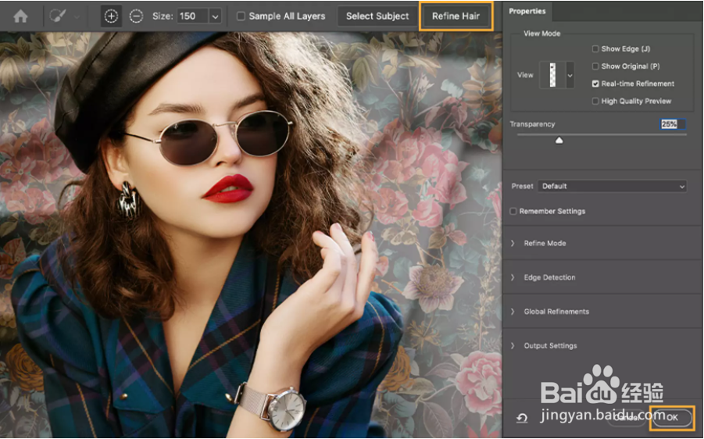Image resolution: width=704 pixels, height=439 pixels.
Task: Enable High Quality Preview checkbox
Action: tap(595, 101)
